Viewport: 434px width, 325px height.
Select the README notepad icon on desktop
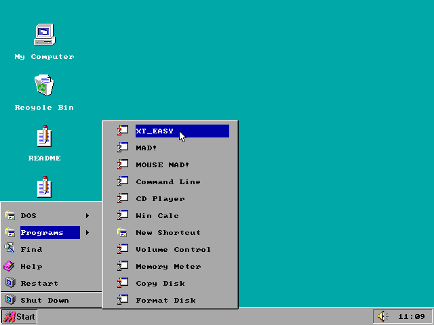pyautogui.click(x=44, y=136)
